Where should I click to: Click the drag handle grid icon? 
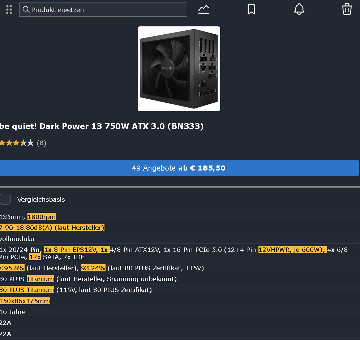[x=9, y=10]
